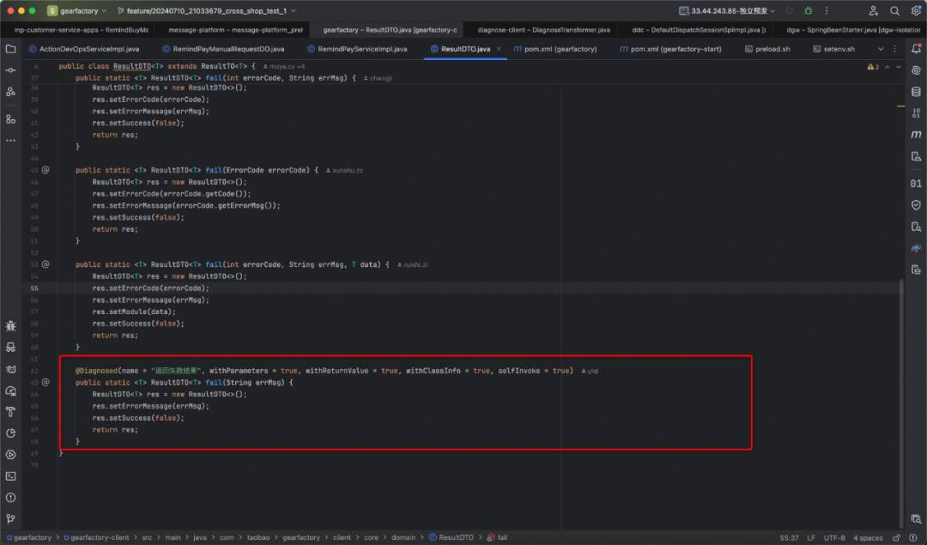Open the Profiler clock-shaped icon on left sidebar
This screenshot has height=545, width=927.
tap(10, 433)
